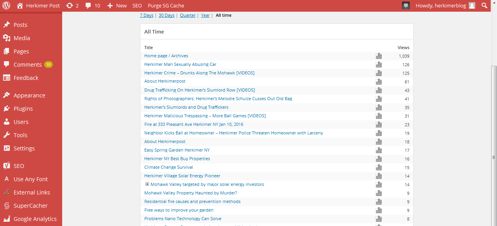Click the Feedback form icon
Screen dimensions: 497x226
point(7,78)
